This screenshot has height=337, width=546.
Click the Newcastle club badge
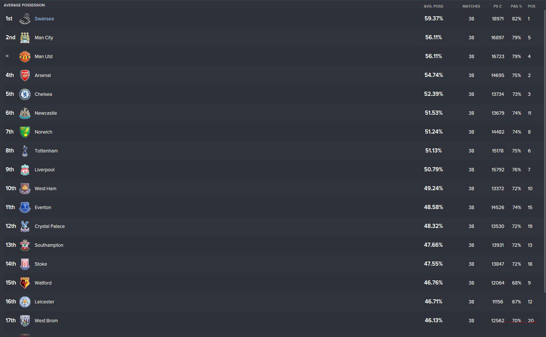25,113
